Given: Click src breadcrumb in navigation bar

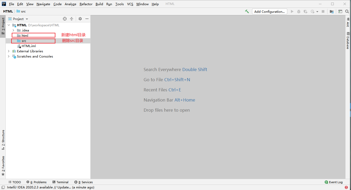Looking at the screenshot, I should click(x=21, y=11).
